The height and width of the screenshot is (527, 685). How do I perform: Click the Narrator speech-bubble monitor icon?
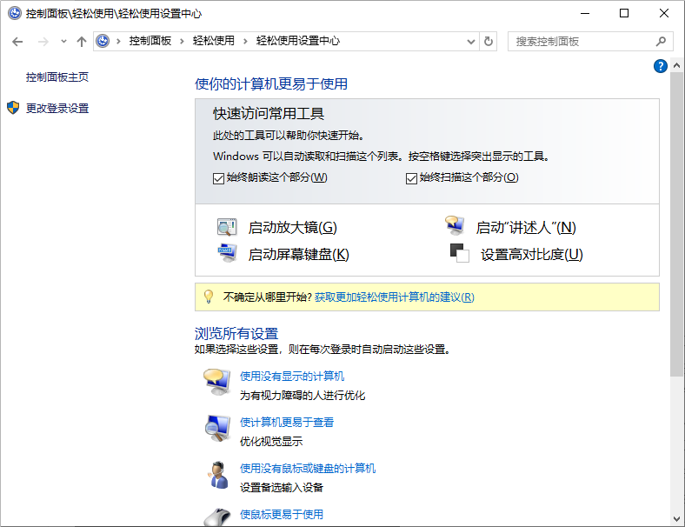tap(455, 225)
